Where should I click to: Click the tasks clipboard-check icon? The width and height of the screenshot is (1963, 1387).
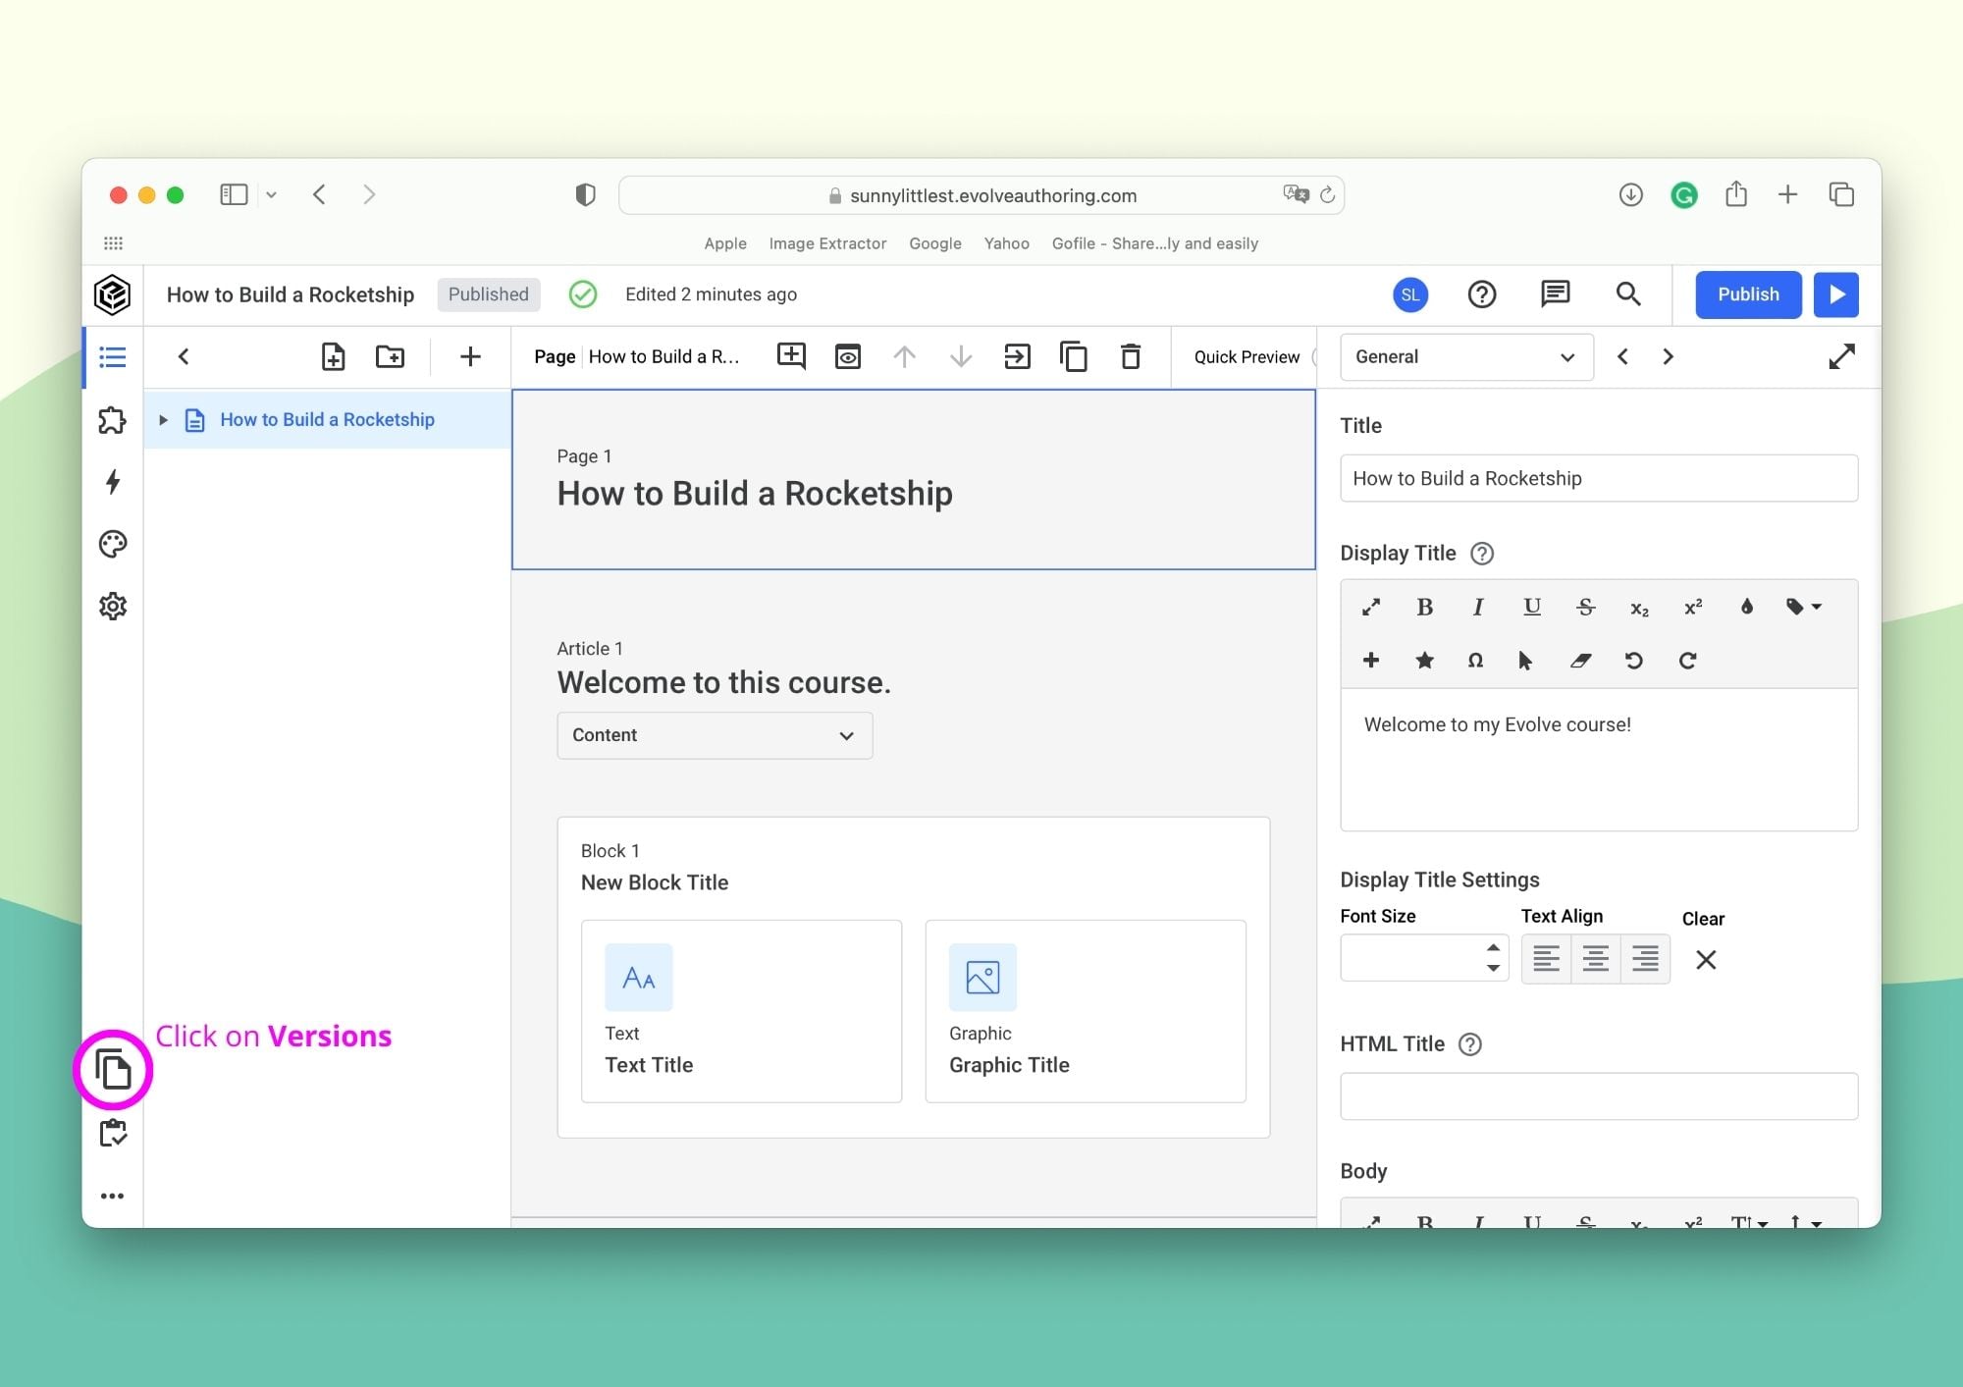(x=113, y=1133)
